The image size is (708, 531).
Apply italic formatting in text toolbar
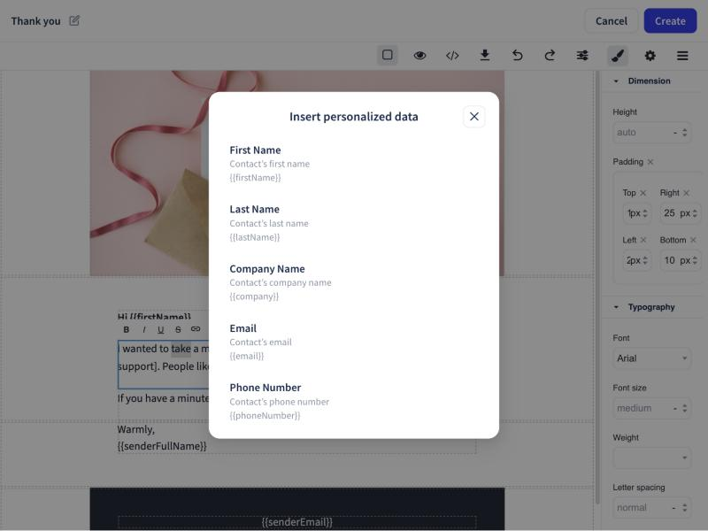[144, 329]
